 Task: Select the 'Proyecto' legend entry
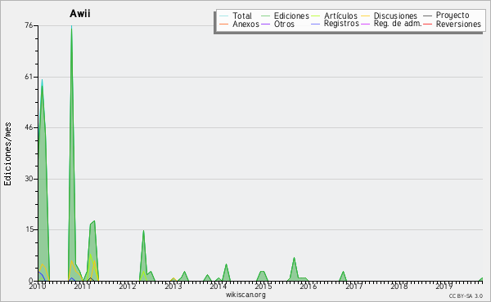click(453, 15)
